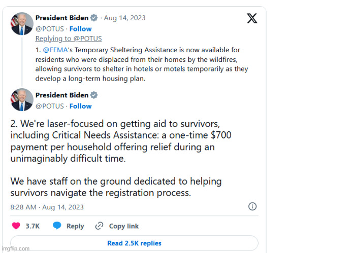Screen dimensions: 354x253
Task: Click verified badge on second President Biden
Action: [x=94, y=95]
